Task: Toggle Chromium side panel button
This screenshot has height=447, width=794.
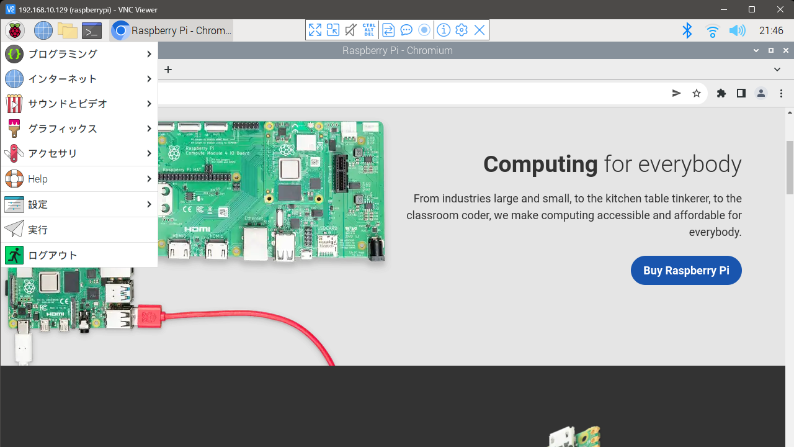Action: pos(741,93)
